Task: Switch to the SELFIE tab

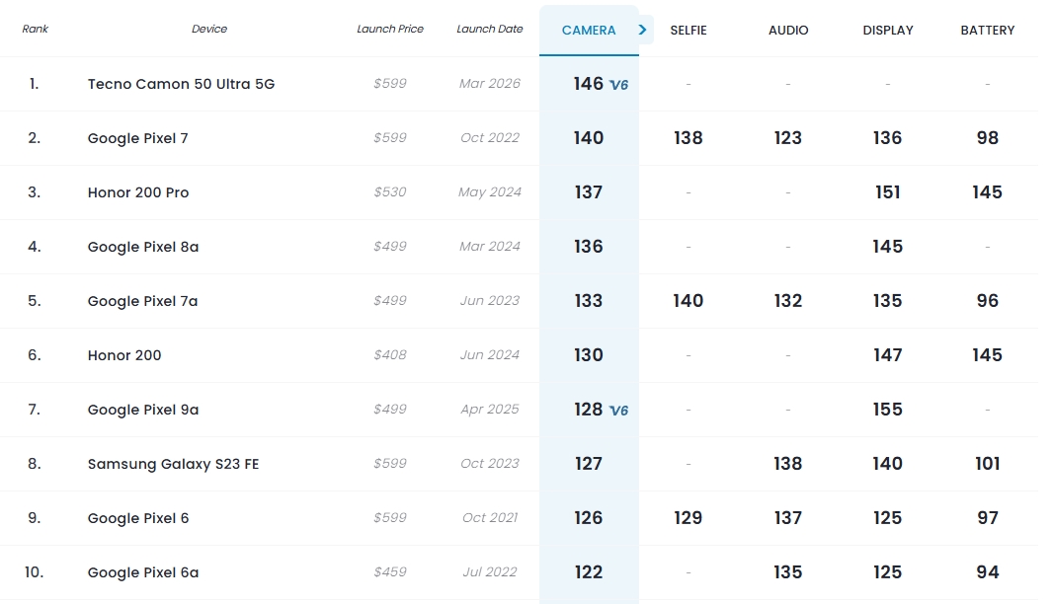Action: (689, 30)
